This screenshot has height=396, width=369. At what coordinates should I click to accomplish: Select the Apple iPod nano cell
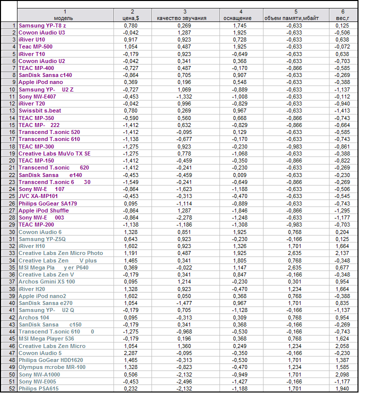[65, 82]
